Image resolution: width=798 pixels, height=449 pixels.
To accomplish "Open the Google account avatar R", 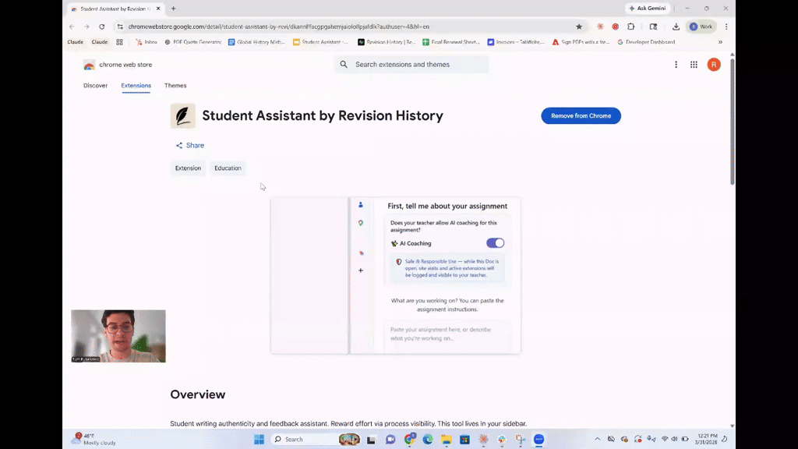I will pos(714,65).
